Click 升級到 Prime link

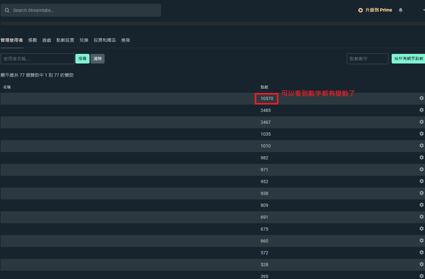(x=378, y=10)
